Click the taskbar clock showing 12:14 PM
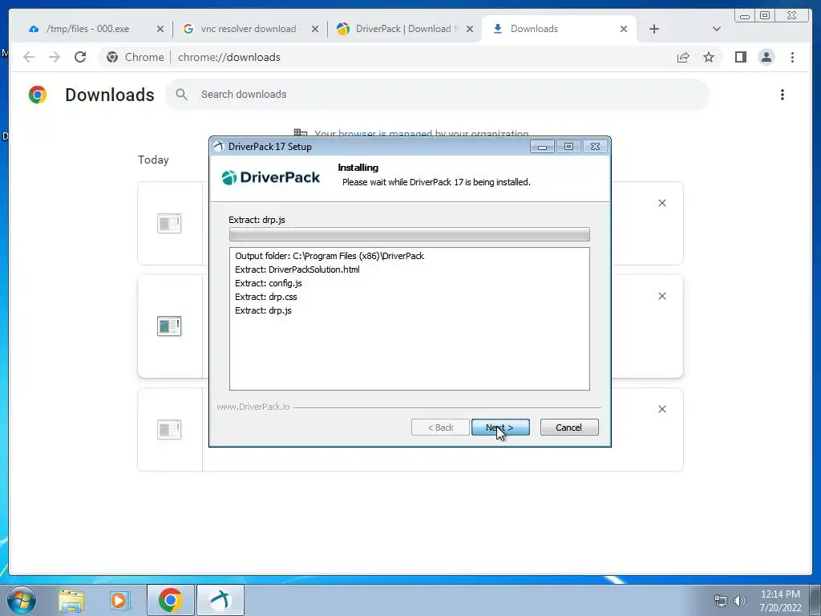The height and width of the screenshot is (616, 821). pyautogui.click(x=780, y=601)
